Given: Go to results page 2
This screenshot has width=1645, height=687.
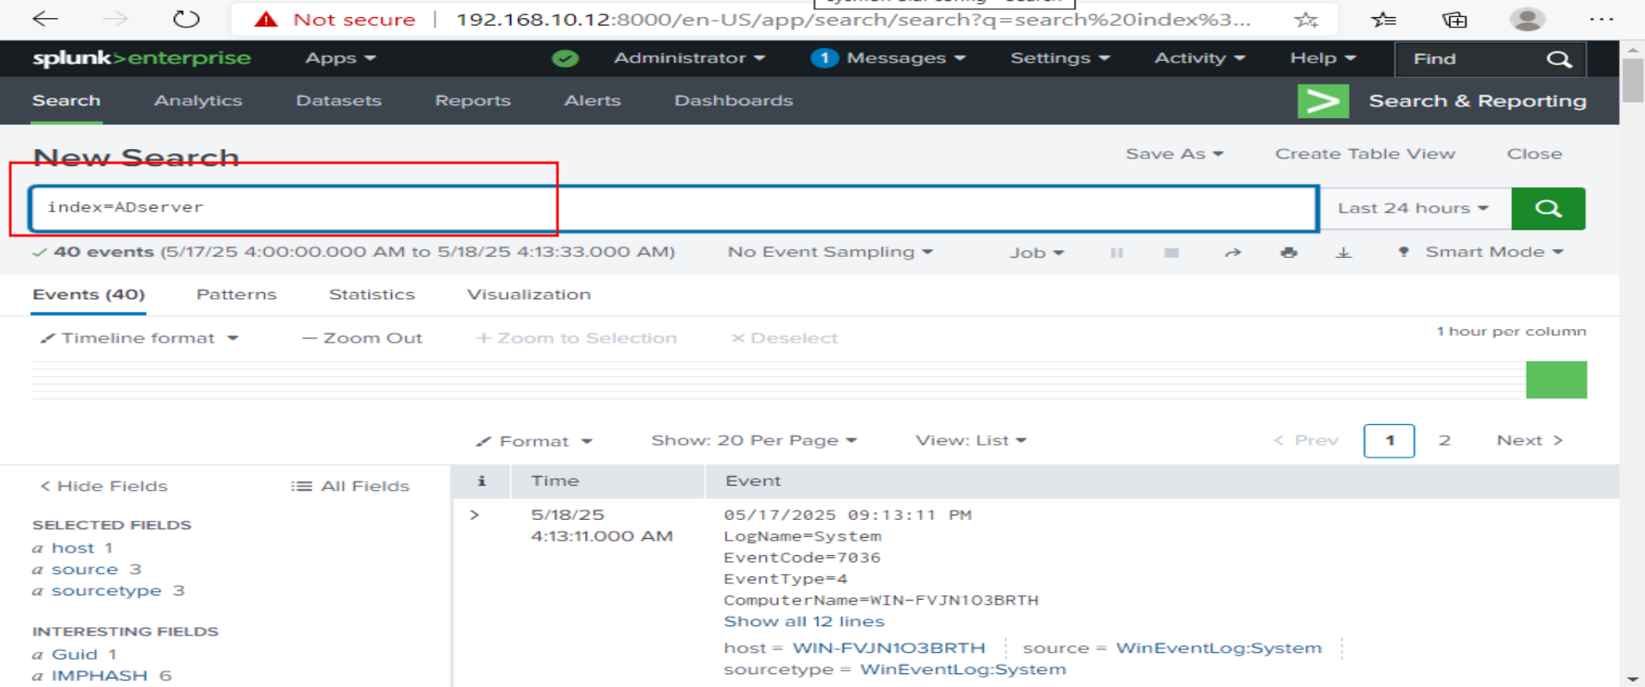Looking at the screenshot, I should coord(1444,440).
